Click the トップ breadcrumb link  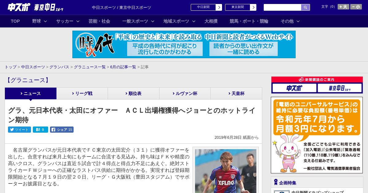[x=10, y=67]
